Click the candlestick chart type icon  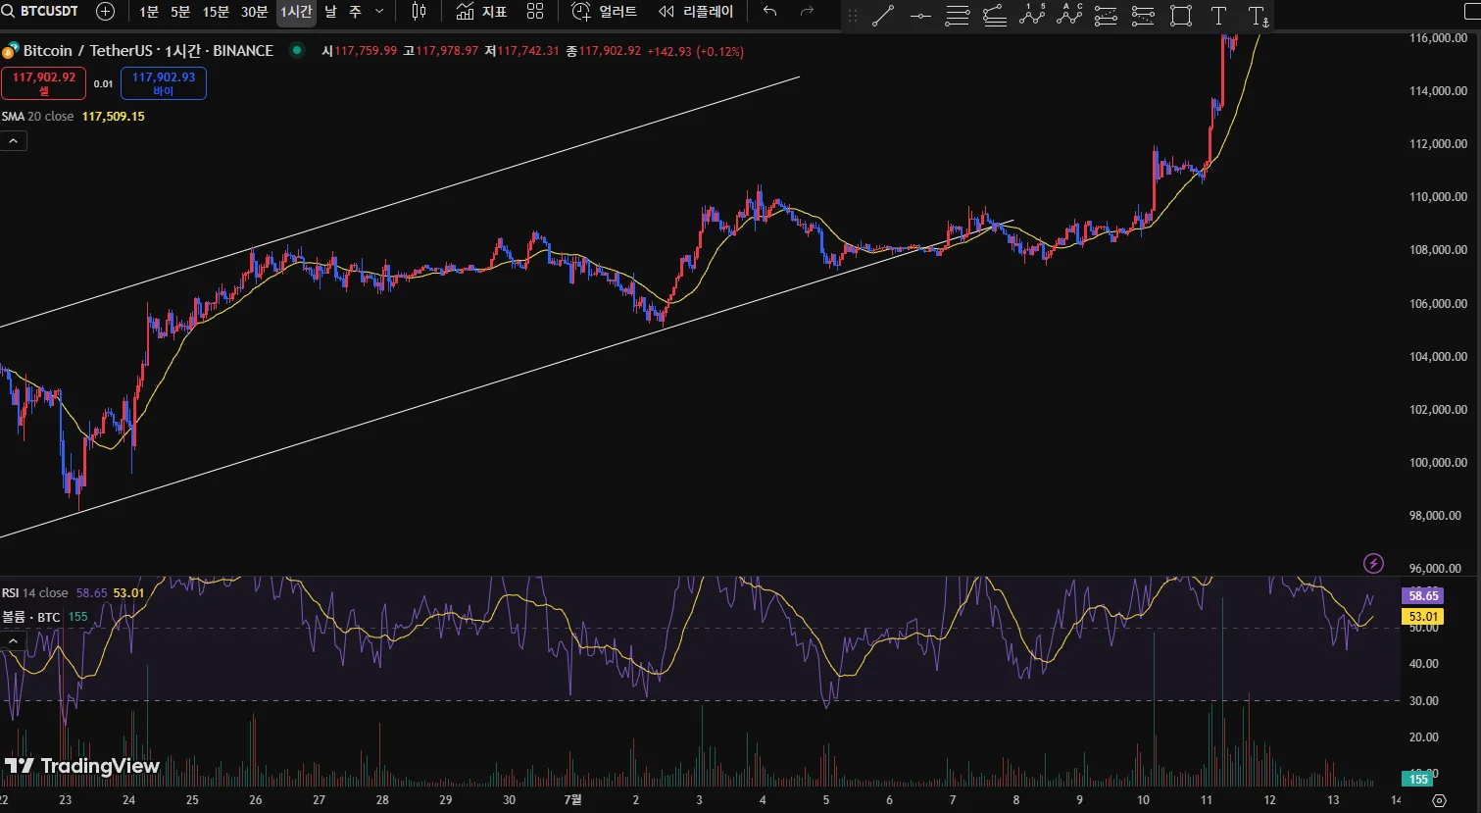pos(419,12)
